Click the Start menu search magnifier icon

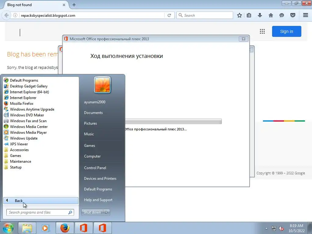click(x=70, y=212)
